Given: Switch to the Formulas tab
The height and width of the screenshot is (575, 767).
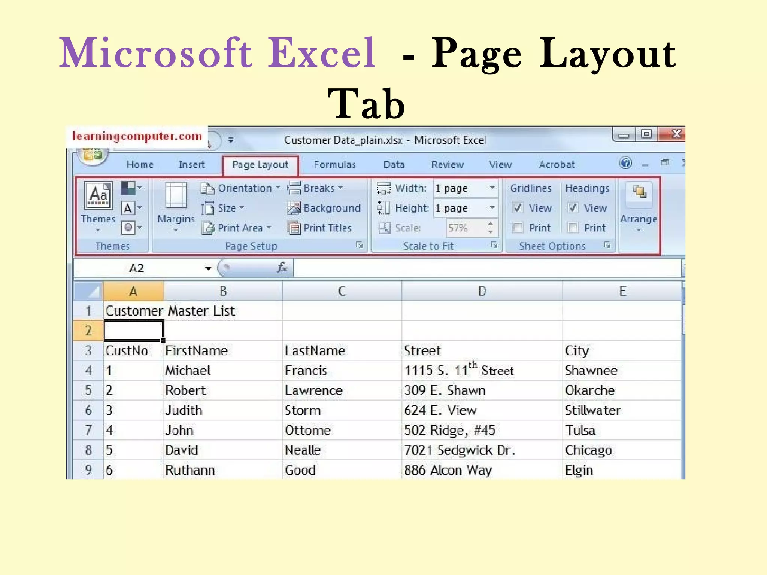Looking at the screenshot, I should click(334, 165).
